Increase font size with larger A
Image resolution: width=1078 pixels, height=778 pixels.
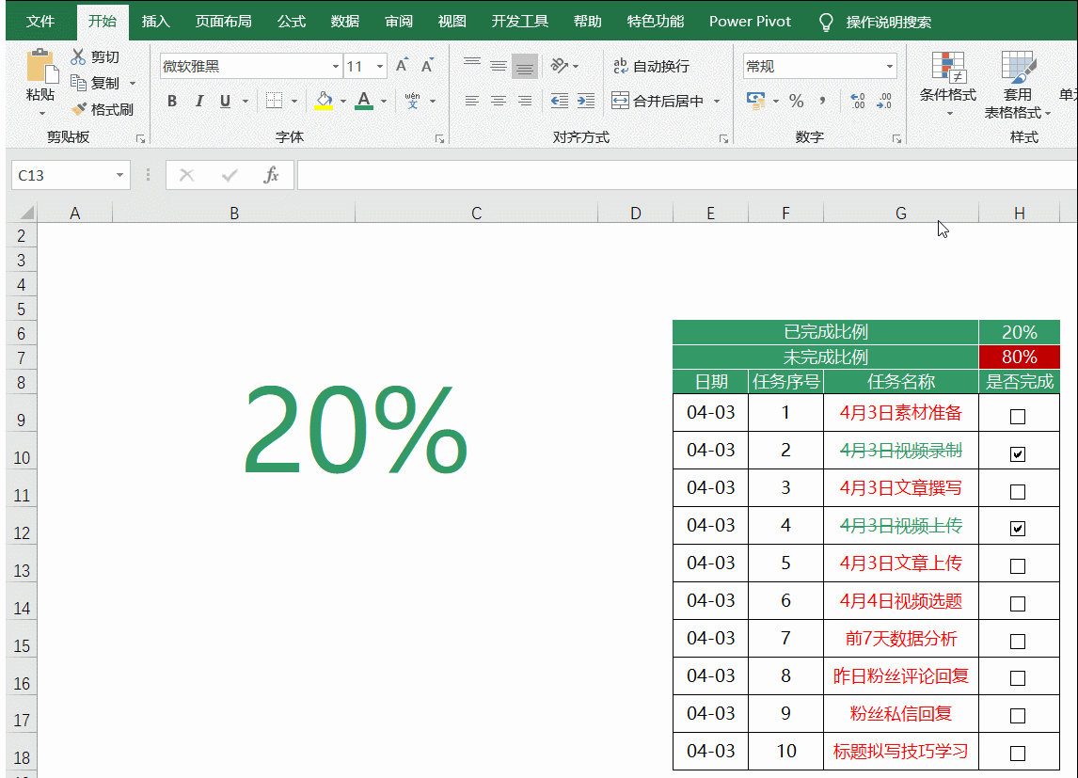point(403,65)
